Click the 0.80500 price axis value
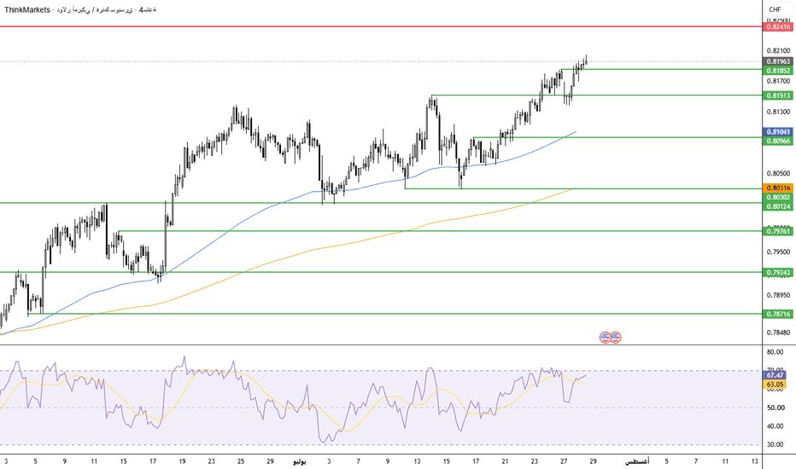The height and width of the screenshot is (469, 796). point(778,173)
